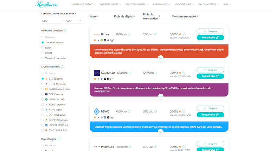Open CoinSmart crypto amount info icon

coord(184,73)
